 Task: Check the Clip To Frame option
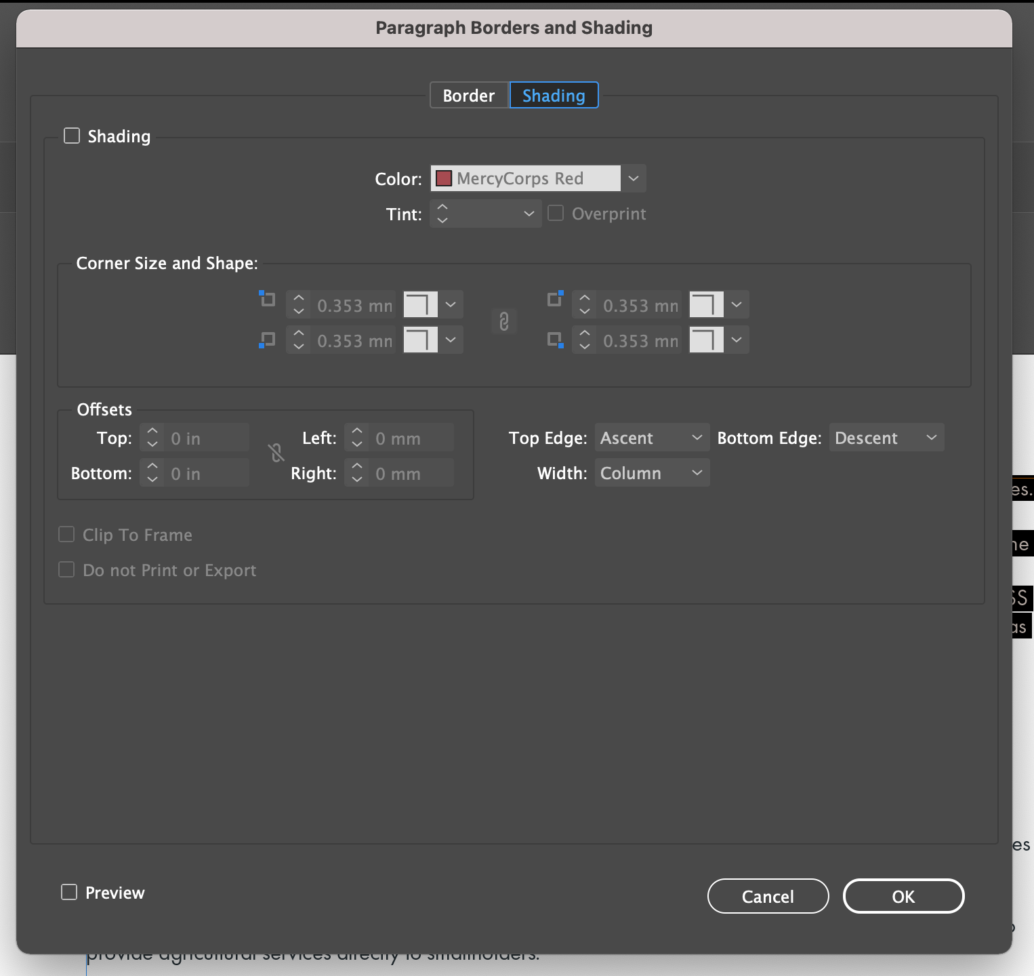tap(66, 535)
